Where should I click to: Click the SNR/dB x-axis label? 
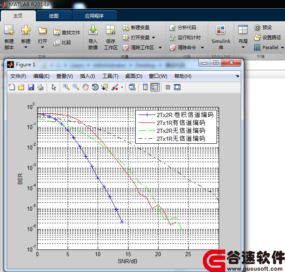[127, 261]
